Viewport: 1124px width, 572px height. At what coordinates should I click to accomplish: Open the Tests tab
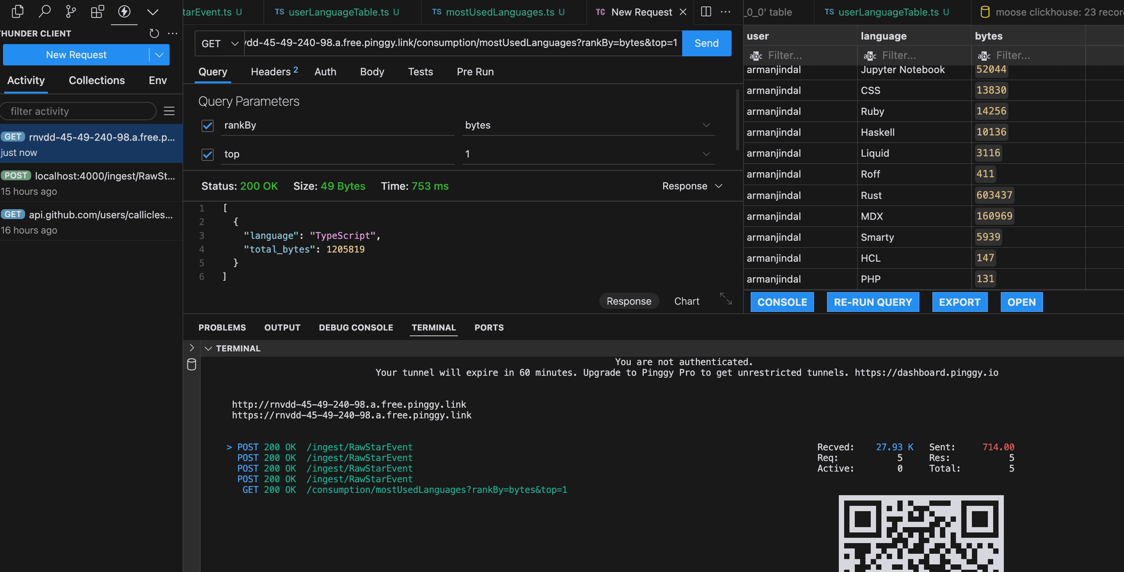420,72
